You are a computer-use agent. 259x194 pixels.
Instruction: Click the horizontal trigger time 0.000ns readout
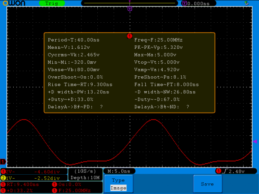coord(199,3)
